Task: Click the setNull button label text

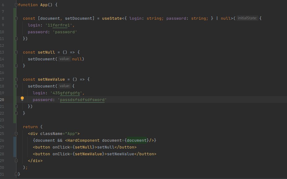Action: click(105, 147)
